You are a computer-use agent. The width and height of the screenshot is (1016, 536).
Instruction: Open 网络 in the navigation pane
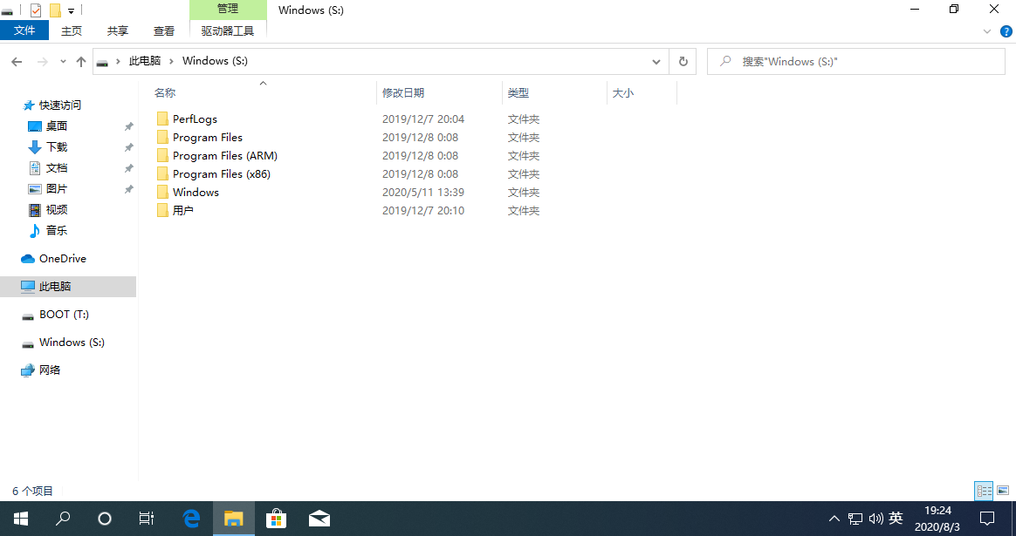[49, 370]
